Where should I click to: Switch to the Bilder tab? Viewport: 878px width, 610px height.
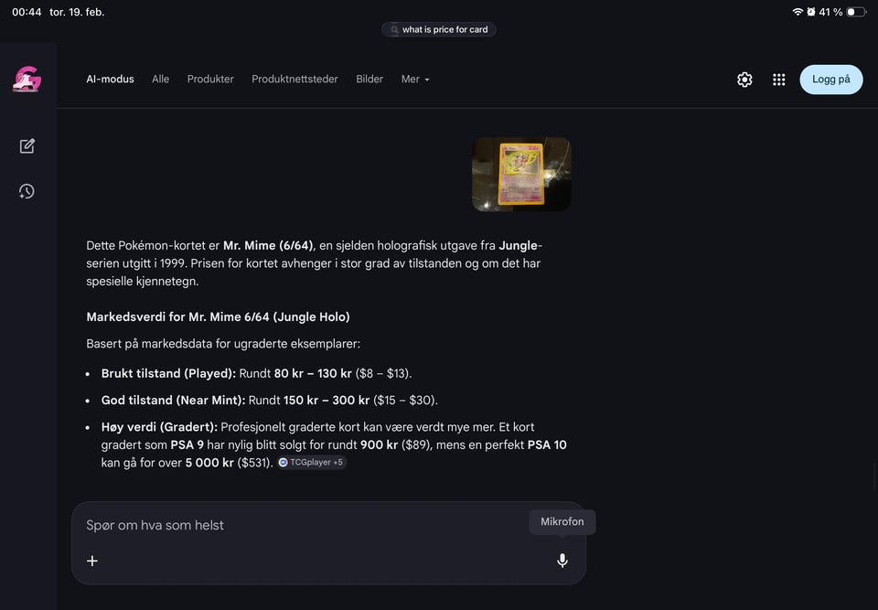coord(369,79)
